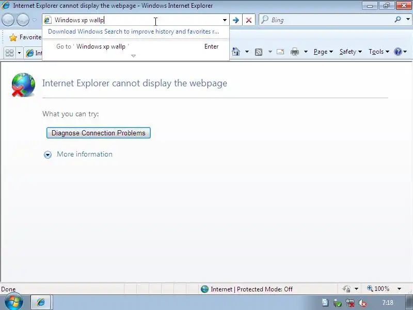Click the 100% zoom level button
Screen dimensions: 413x310
(378, 289)
